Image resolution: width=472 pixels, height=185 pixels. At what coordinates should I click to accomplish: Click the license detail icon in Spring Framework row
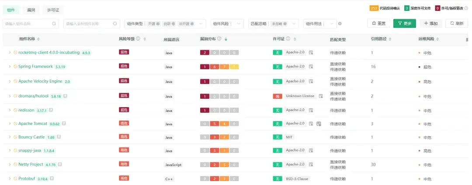coord(311,67)
